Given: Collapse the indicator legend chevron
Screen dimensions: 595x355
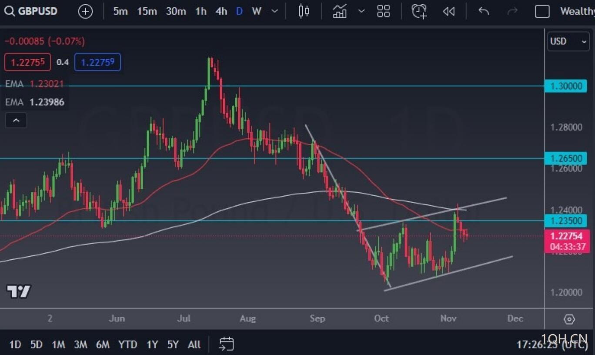Looking at the screenshot, I should pyautogui.click(x=16, y=121).
